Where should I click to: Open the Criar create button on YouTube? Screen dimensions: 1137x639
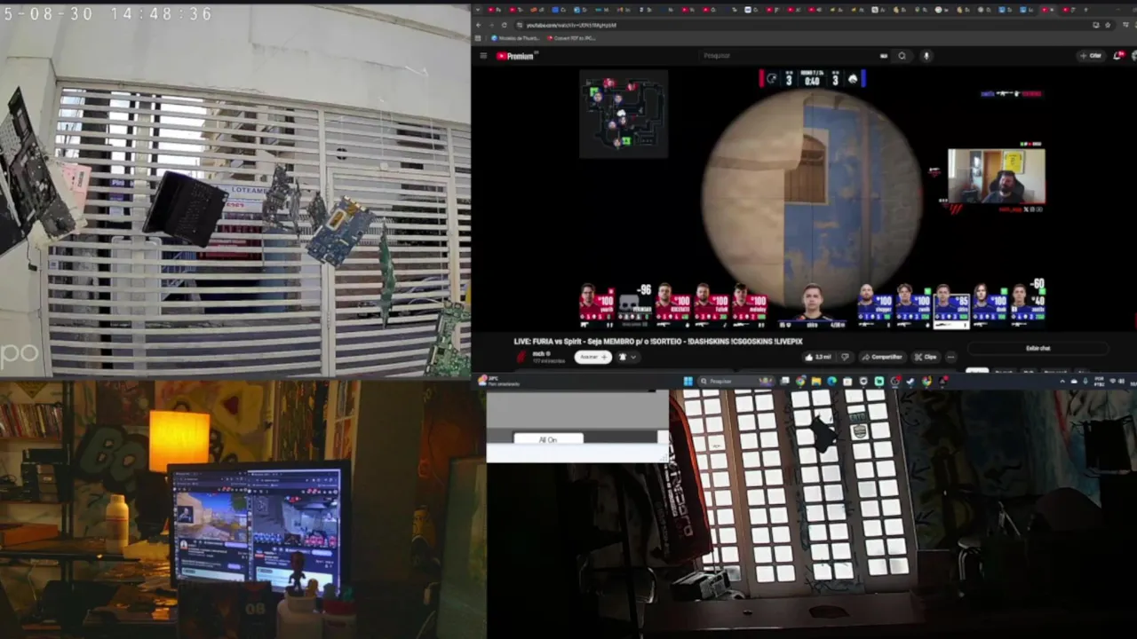pyautogui.click(x=1091, y=56)
